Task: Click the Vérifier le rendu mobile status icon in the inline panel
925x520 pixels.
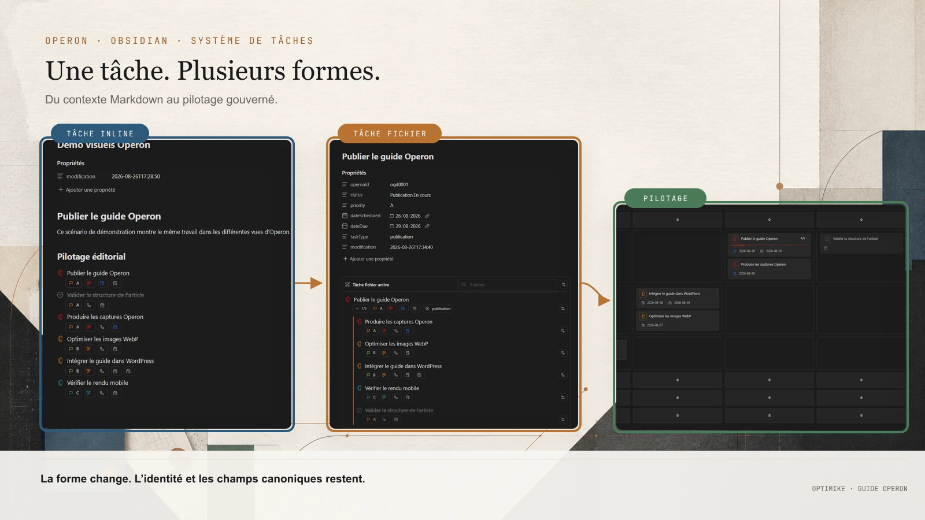Action: tap(60, 383)
